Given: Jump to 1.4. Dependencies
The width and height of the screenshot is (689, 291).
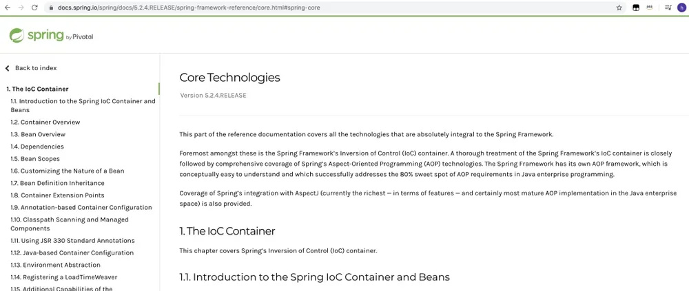Looking at the screenshot, I should 37,147.
